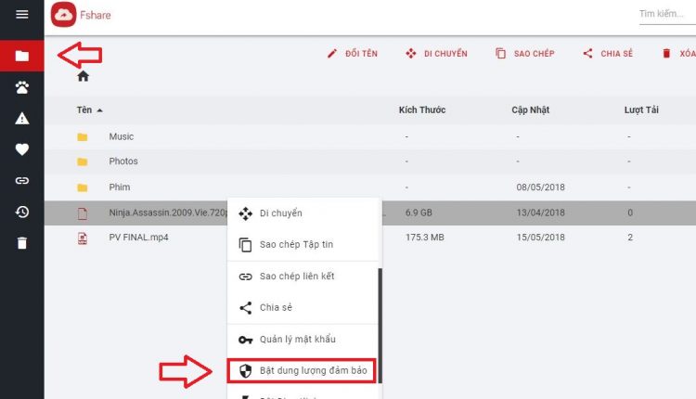Click the context menu scrollbar

tap(380, 326)
